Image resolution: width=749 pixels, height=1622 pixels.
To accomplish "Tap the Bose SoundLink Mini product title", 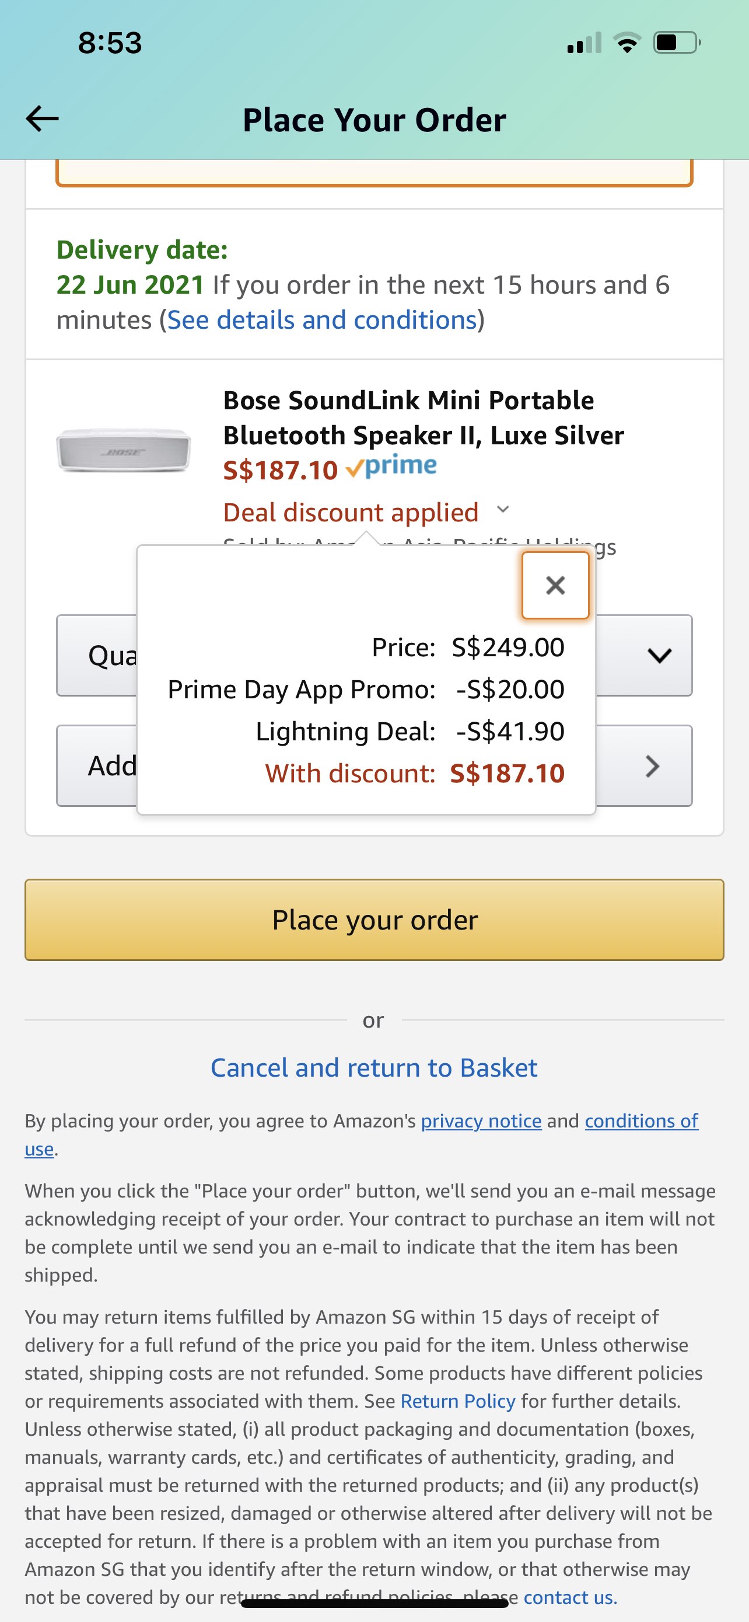I will 423,417.
